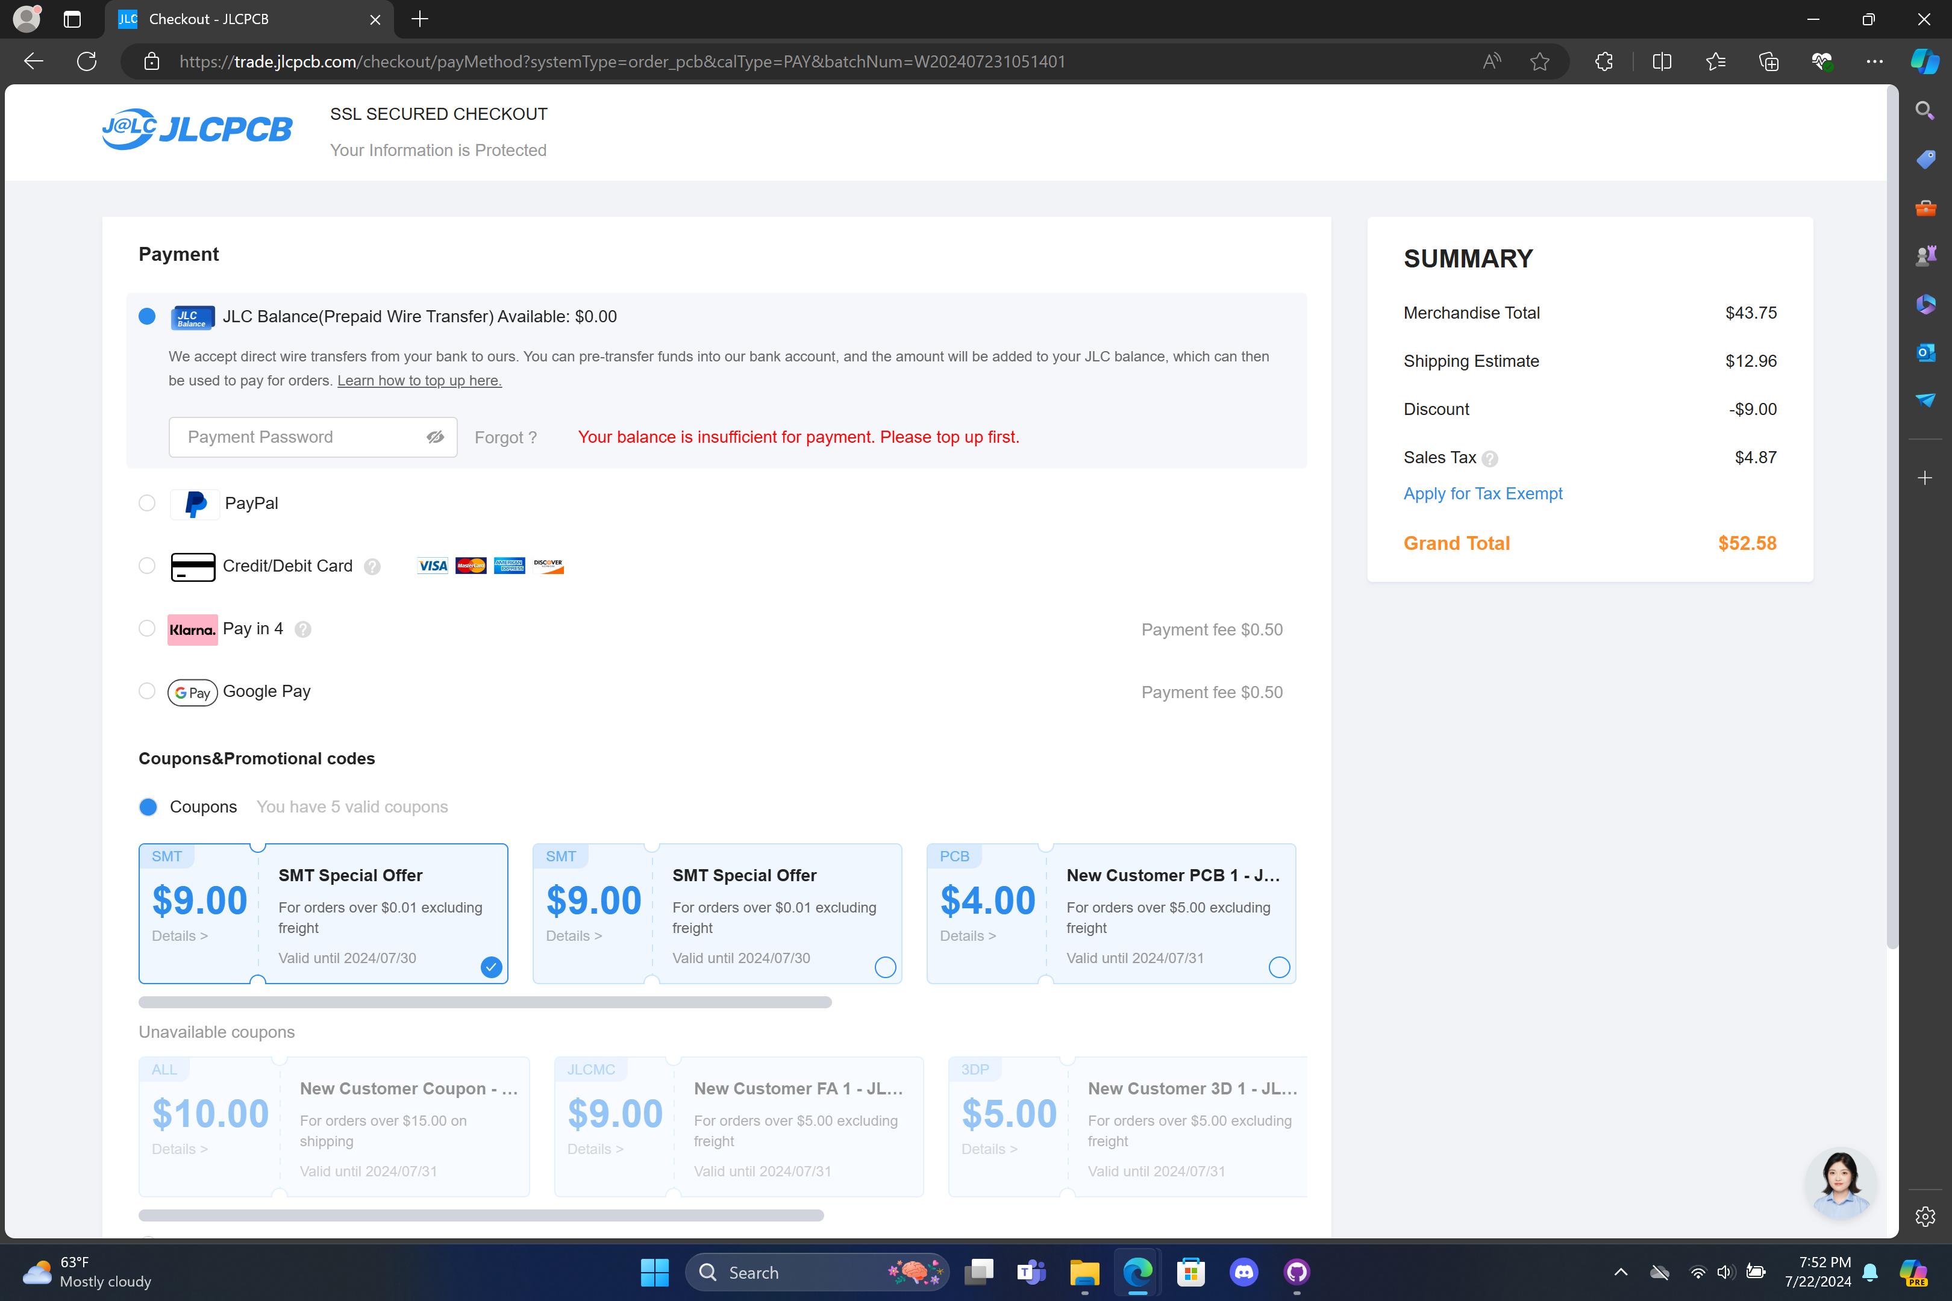1952x1301 pixels.
Task: Expand Details of $4.00 PCB coupon
Action: 968,936
